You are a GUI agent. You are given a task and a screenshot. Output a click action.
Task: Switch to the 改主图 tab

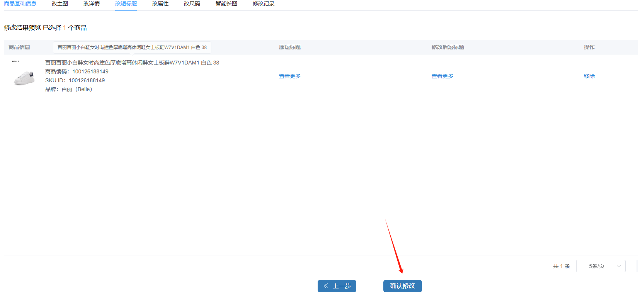pyautogui.click(x=60, y=3)
